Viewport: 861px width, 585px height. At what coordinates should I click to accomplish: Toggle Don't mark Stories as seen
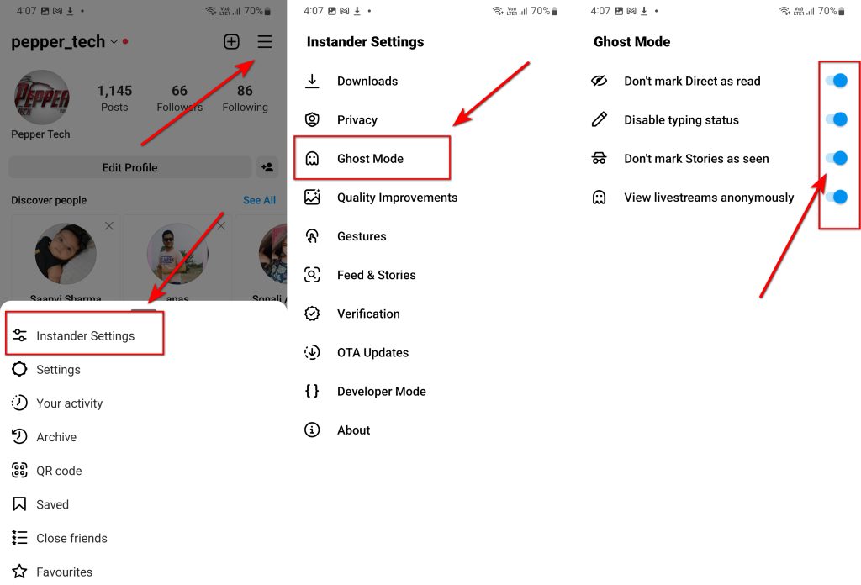pyautogui.click(x=837, y=158)
